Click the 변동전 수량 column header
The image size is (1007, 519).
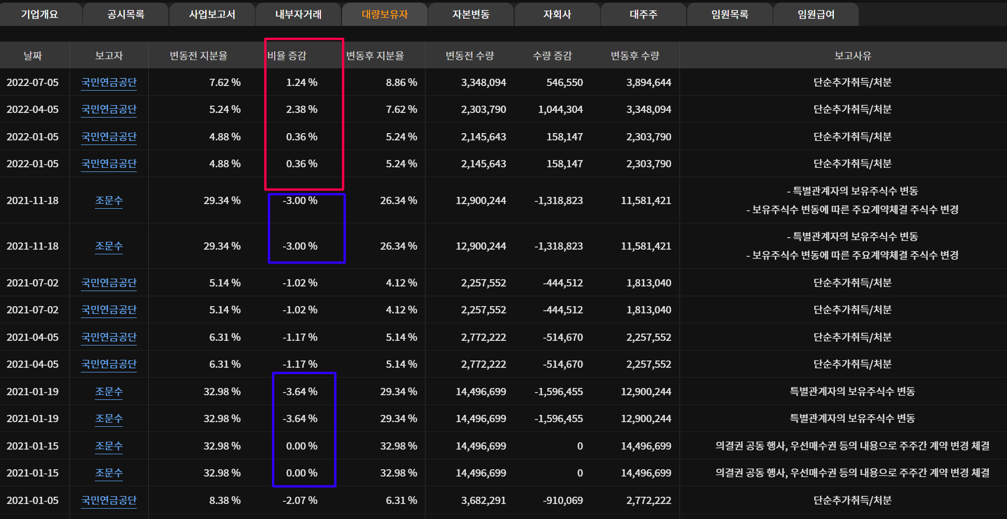470,55
